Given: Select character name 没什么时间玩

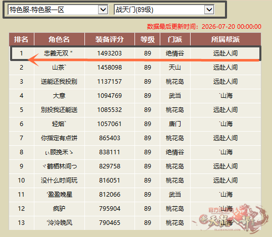Looking at the screenshot, I should tap(59, 181).
